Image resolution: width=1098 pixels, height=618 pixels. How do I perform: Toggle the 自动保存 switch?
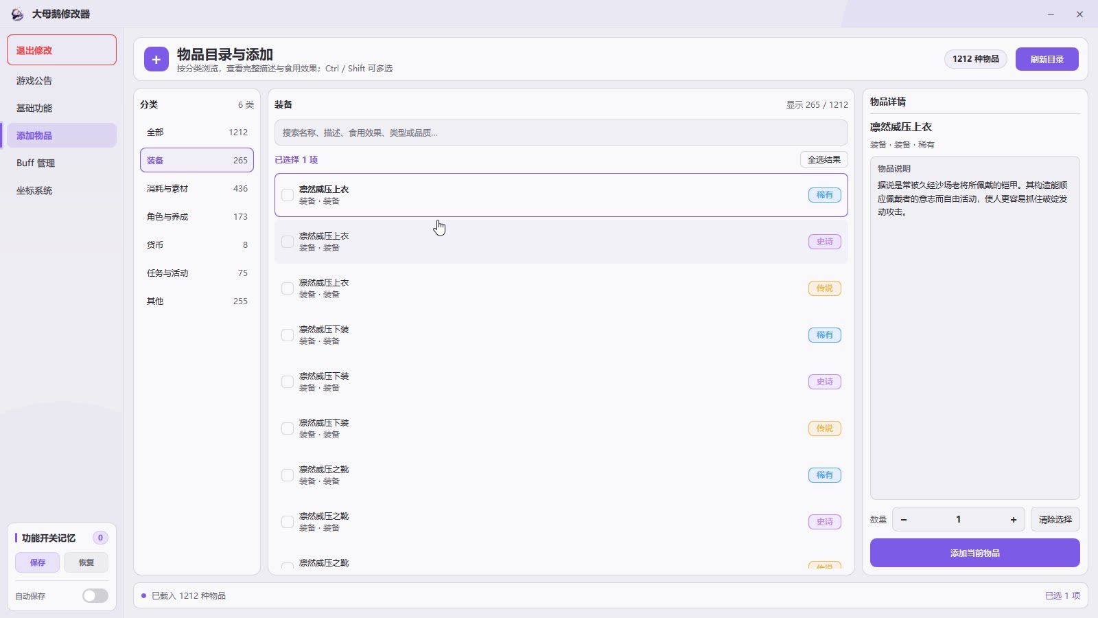tap(95, 596)
